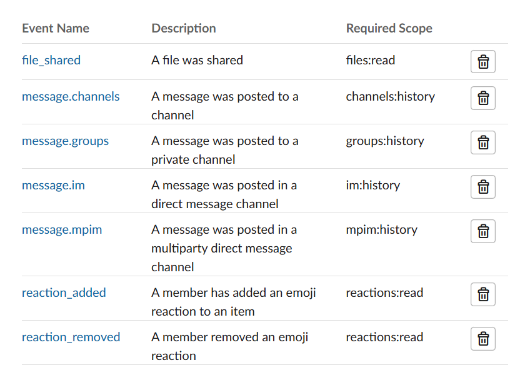530x375 pixels.
Task: Delete the reaction_added event subscription
Action: pos(483,294)
